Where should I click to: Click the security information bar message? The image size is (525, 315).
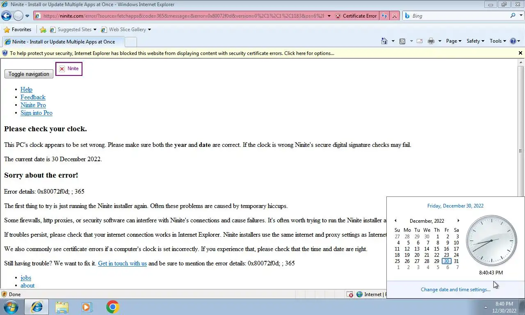pyautogui.click(x=172, y=53)
